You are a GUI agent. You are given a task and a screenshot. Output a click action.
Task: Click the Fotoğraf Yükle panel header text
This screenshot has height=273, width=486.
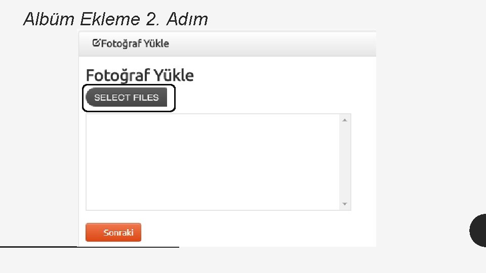click(135, 43)
